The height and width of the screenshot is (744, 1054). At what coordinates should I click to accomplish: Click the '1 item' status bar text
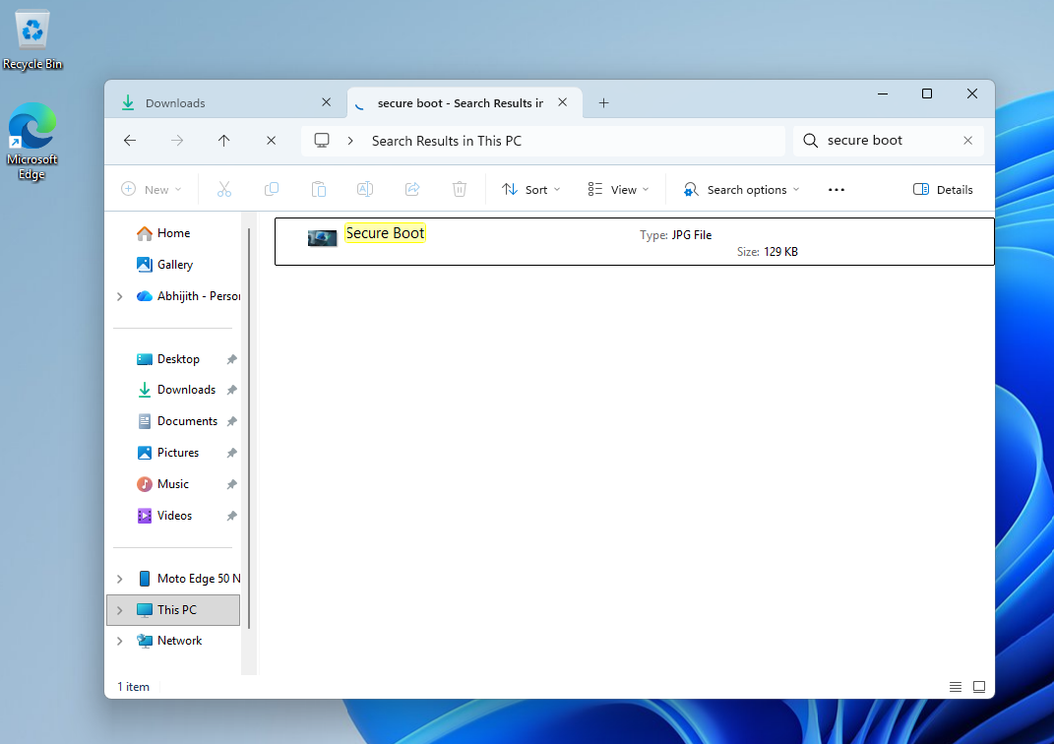[133, 687]
